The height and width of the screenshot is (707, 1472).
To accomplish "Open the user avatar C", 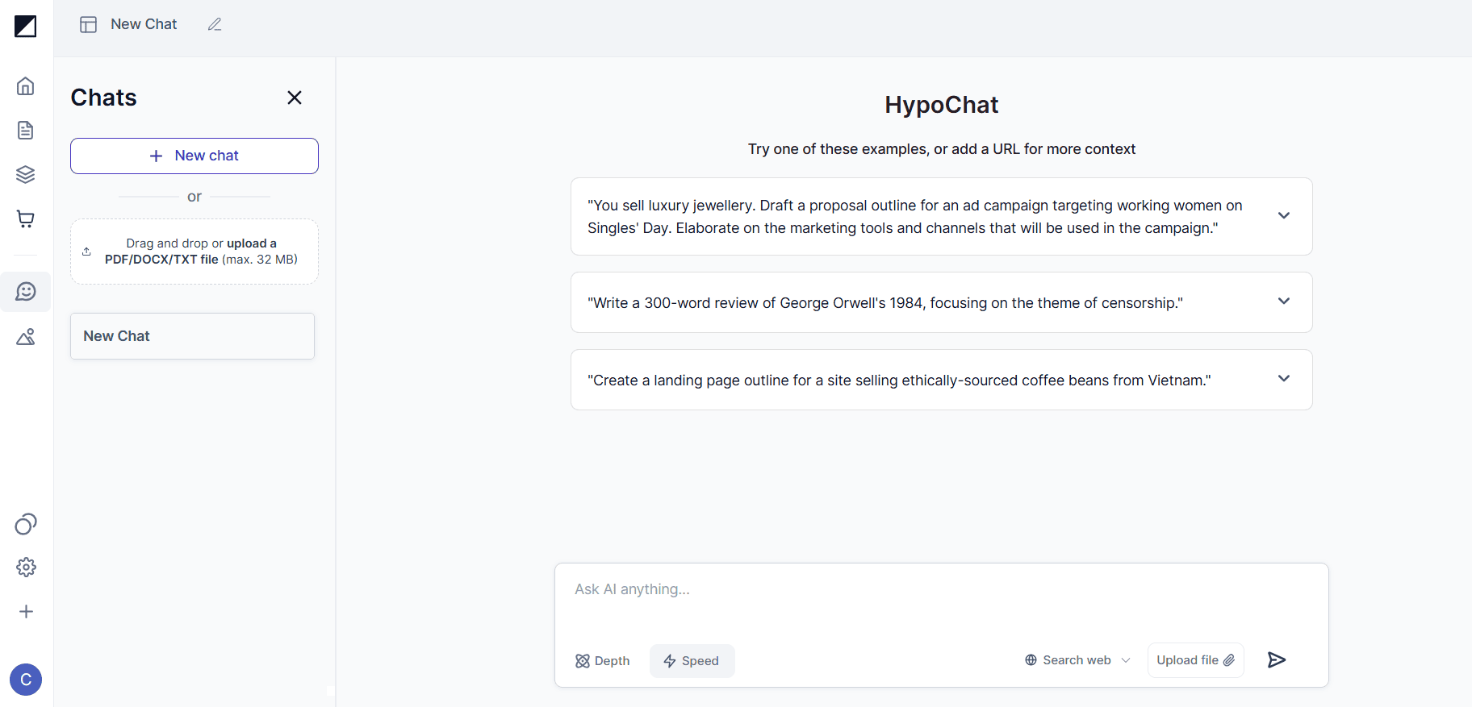I will point(26,680).
